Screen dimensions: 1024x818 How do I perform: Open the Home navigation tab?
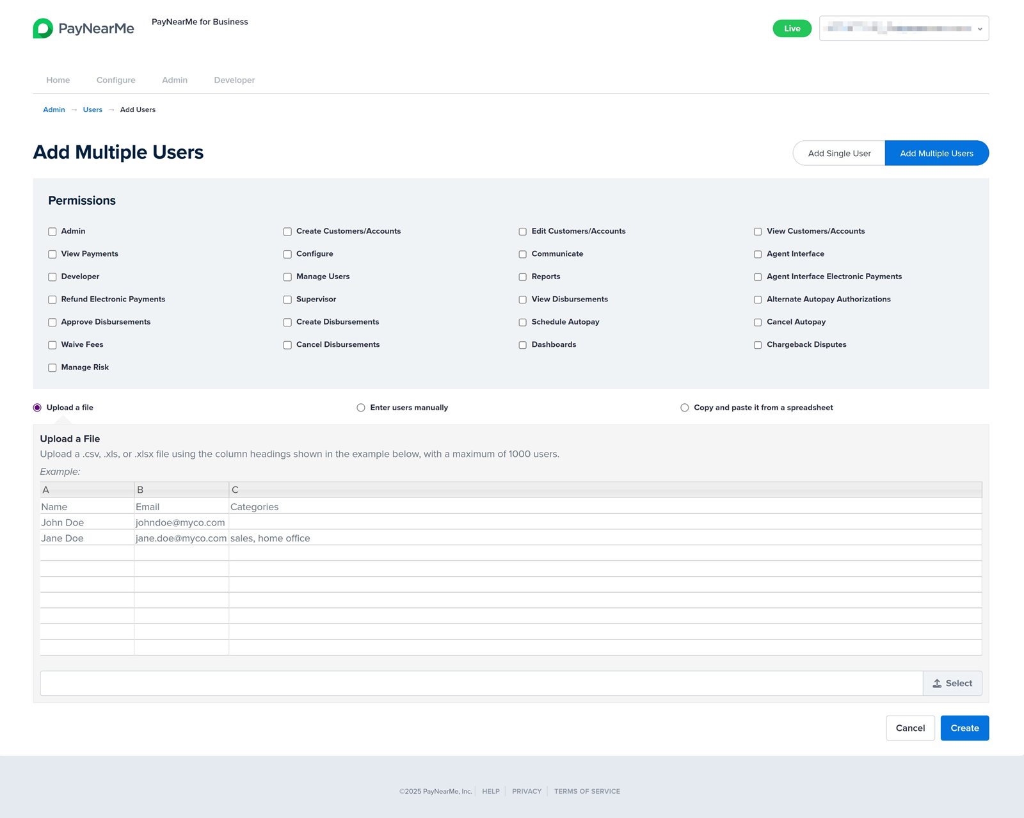(58, 80)
